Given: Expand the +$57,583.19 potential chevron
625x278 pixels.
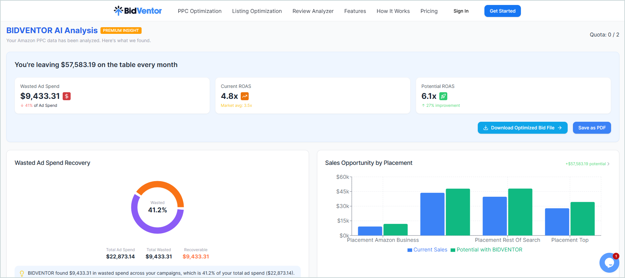Looking at the screenshot, I should click(608, 164).
